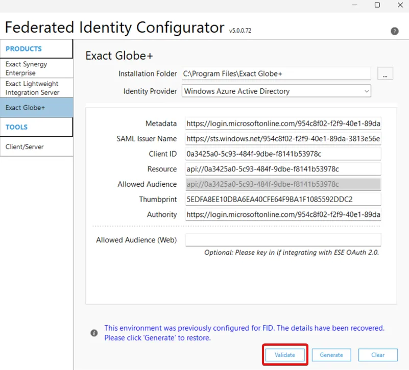Minimize the configurator window
Image resolution: width=409 pixels, height=370 pixels.
point(354,5)
